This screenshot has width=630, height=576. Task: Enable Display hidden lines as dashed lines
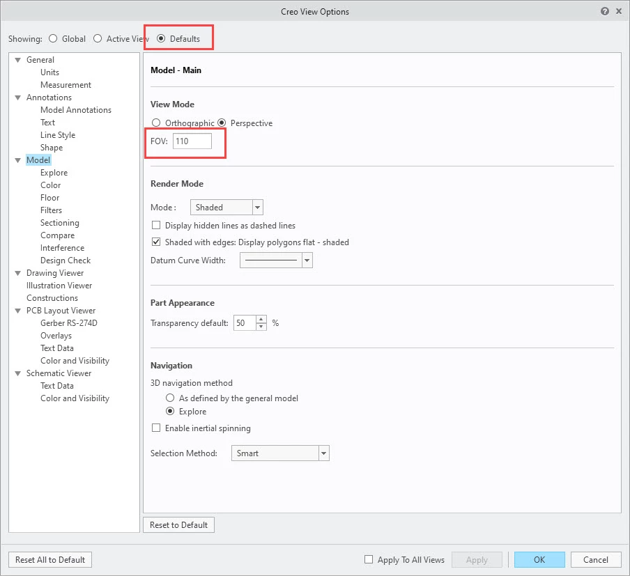pos(156,225)
